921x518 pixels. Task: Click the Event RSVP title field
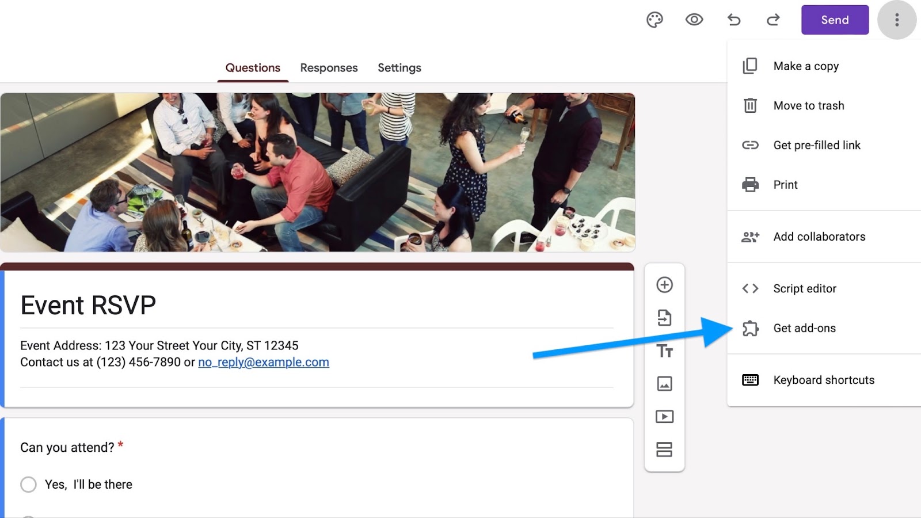tap(88, 305)
